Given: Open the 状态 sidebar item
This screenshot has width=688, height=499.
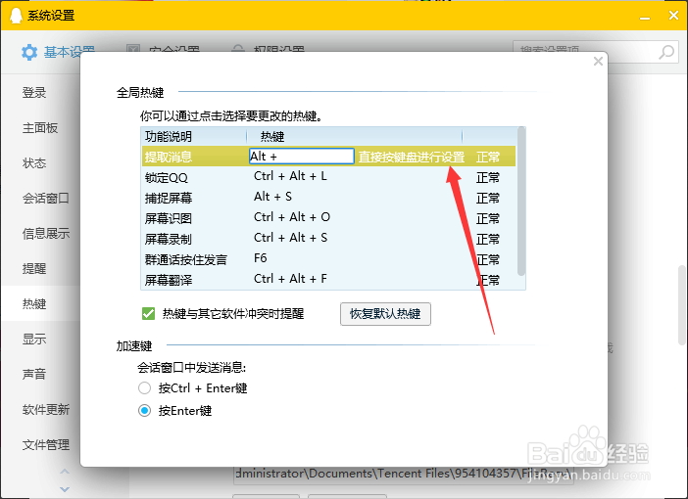Looking at the screenshot, I should pos(34,163).
